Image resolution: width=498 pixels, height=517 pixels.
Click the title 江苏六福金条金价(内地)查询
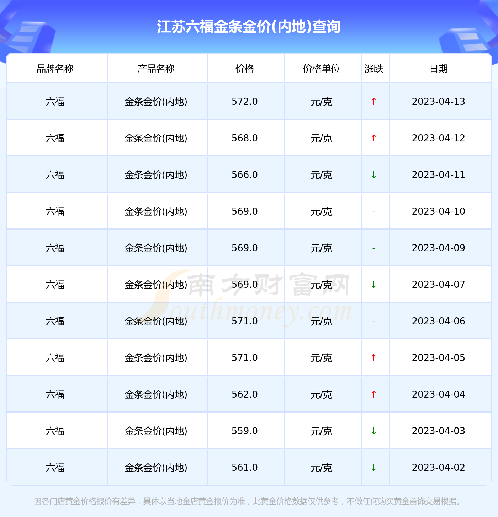pos(249,27)
